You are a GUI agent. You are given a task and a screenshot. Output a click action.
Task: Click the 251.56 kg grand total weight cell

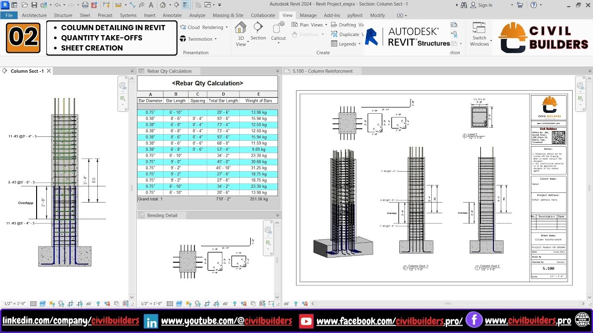pyautogui.click(x=259, y=199)
